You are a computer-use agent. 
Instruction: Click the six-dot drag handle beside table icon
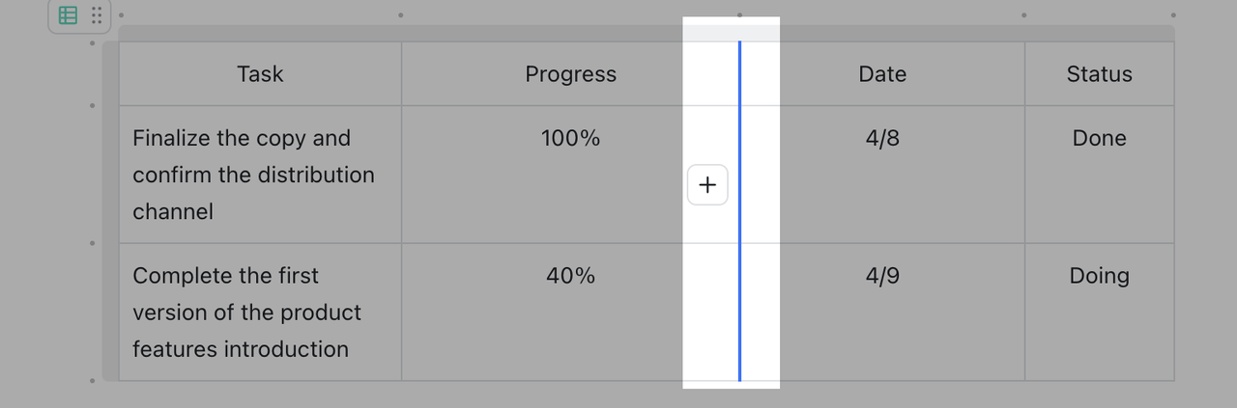tap(97, 15)
